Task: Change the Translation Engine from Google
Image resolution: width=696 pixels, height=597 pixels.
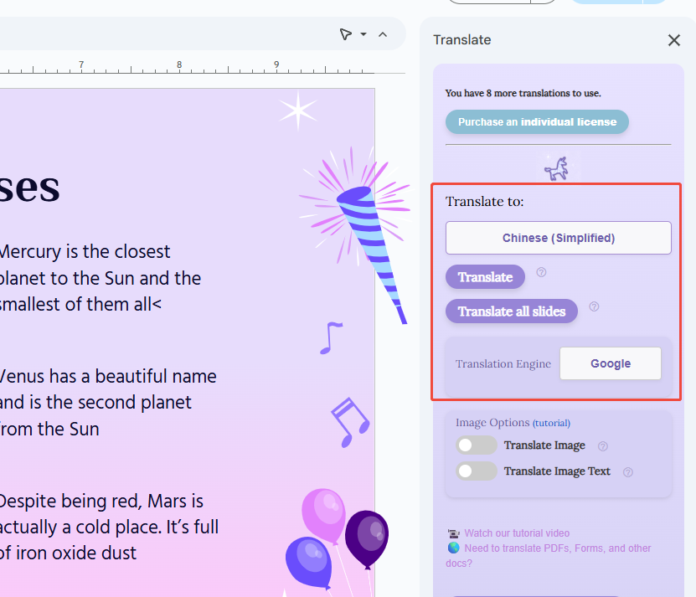Action: point(610,363)
